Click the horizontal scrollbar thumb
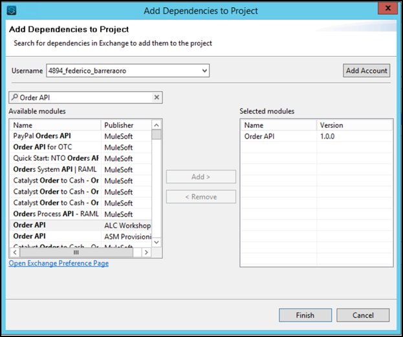This screenshot has height=337, width=403. click(x=76, y=252)
